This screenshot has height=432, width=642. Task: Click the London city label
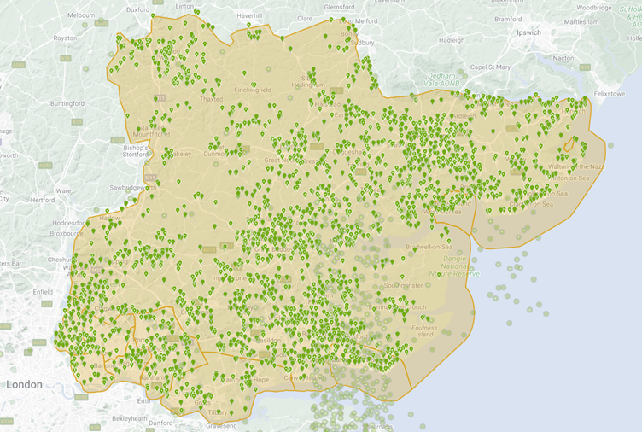pyautogui.click(x=24, y=384)
